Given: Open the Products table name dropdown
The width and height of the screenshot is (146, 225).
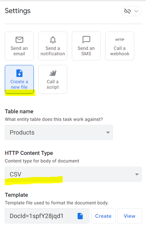Looking at the screenshot, I should (59, 132).
